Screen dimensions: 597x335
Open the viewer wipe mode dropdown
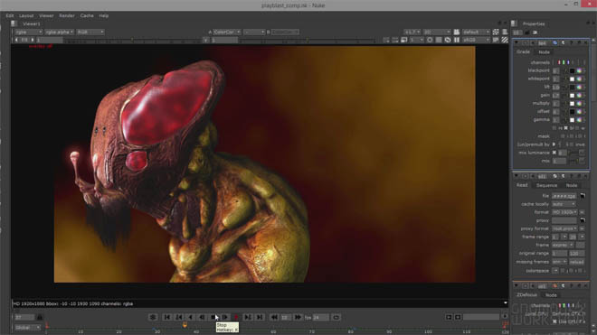[x=254, y=32]
